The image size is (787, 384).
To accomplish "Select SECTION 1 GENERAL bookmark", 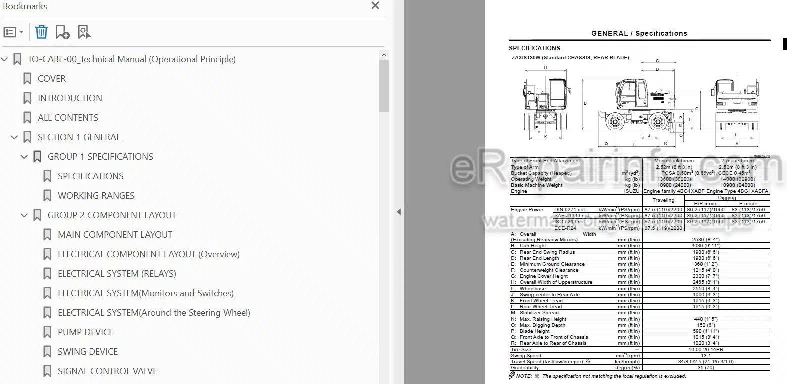I will click(x=79, y=137).
